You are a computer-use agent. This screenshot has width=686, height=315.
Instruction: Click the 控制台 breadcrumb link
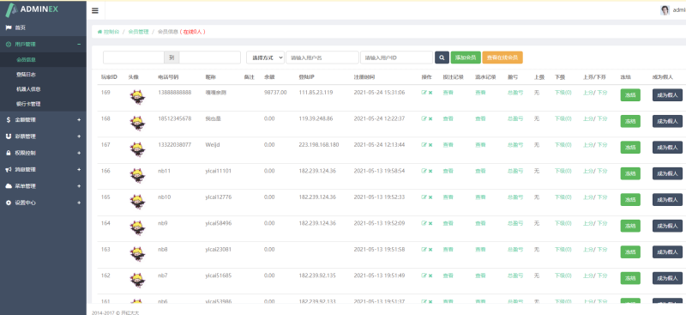click(x=109, y=32)
